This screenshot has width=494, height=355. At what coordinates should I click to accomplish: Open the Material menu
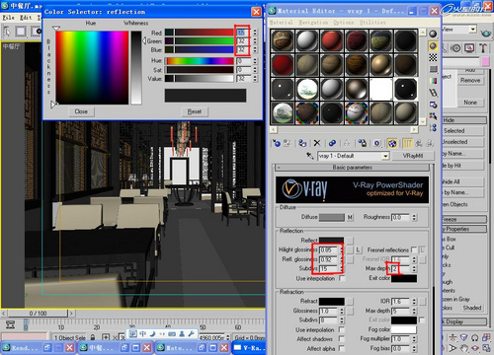[281, 23]
